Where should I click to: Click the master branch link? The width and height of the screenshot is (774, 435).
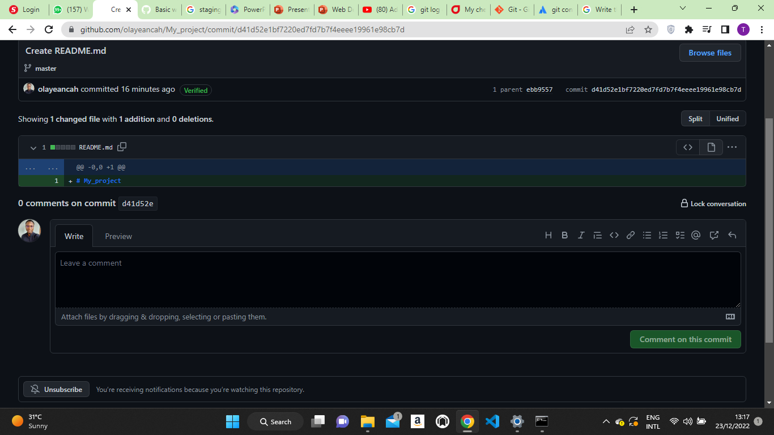pyautogui.click(x=46, y=69)
